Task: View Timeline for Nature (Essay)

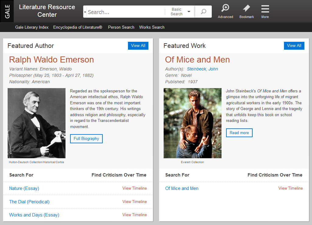Action: point(134,188)
